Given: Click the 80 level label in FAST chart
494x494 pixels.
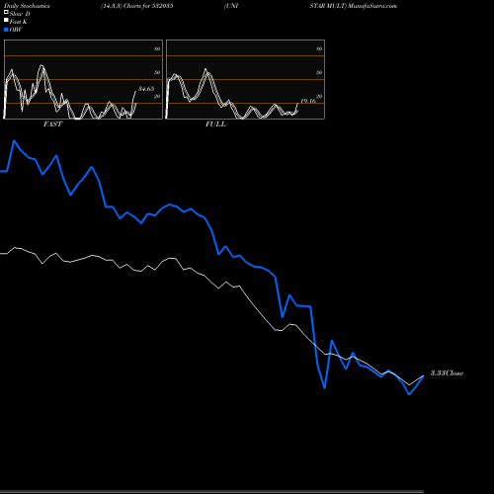Looking at the screenshot, I should 157,48.
